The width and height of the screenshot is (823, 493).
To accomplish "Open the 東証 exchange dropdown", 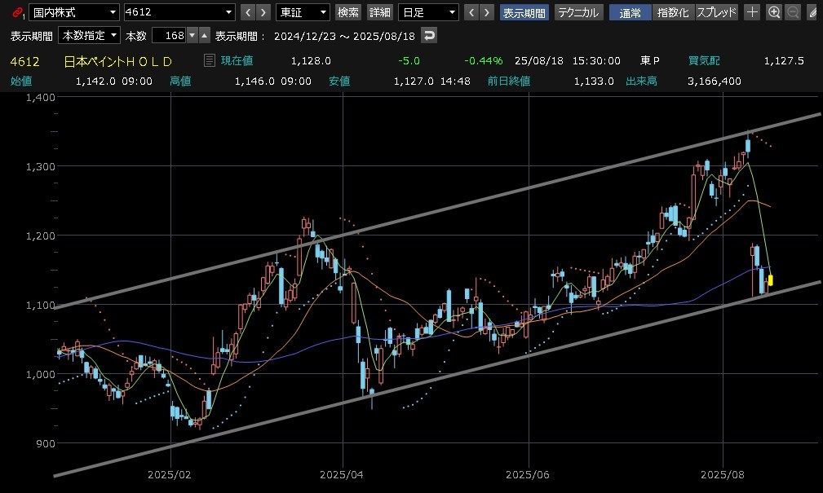I will coord(303,12).
